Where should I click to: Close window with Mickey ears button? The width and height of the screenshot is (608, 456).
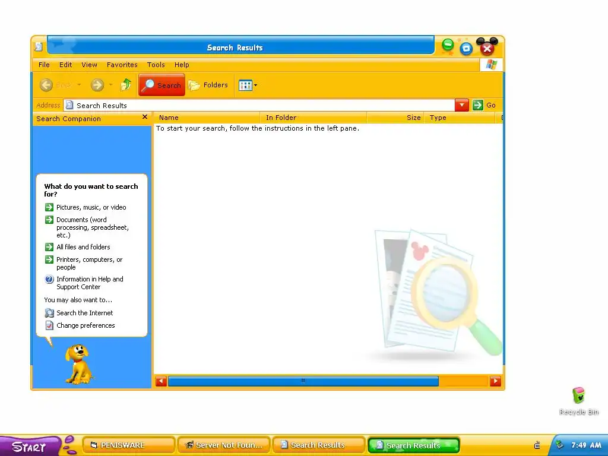487,47
